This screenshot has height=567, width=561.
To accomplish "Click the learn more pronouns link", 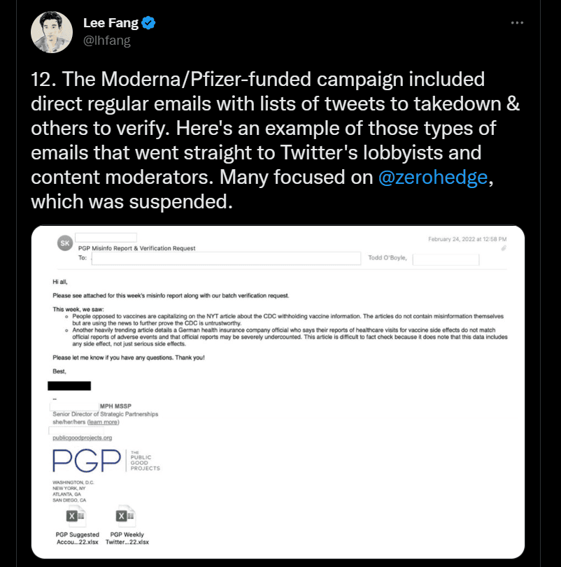I will click(103, 422).
